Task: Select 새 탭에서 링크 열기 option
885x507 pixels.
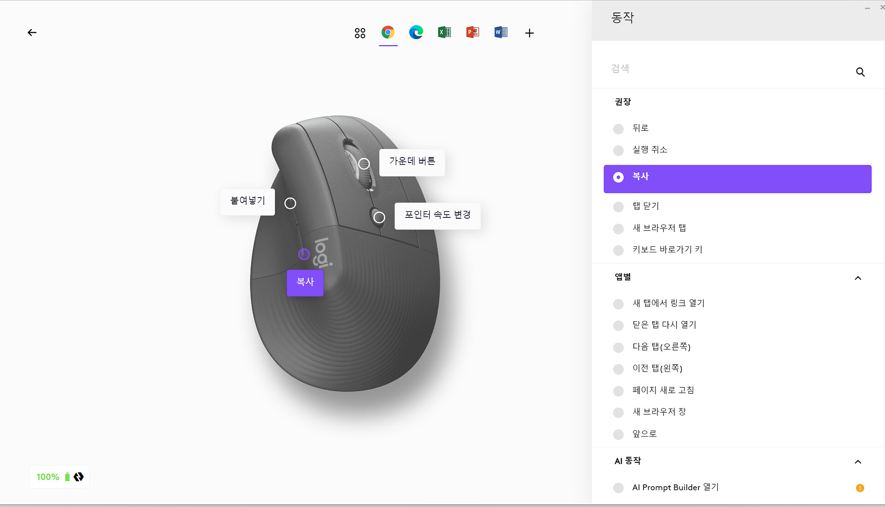Action: [x=668, y=303]
